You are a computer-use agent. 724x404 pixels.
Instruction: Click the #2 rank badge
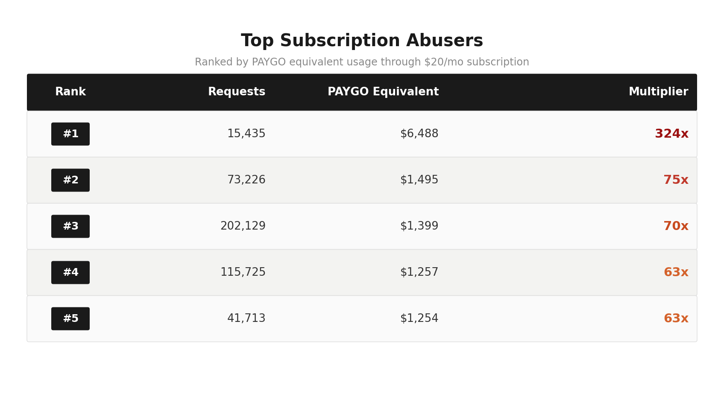(70, 180)
